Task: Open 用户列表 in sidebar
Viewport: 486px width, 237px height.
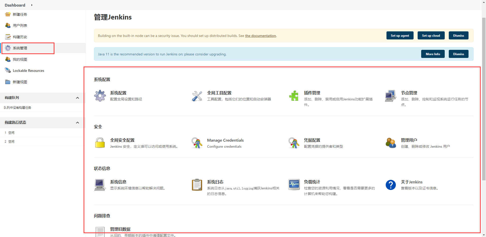Action: pos(20,26)
